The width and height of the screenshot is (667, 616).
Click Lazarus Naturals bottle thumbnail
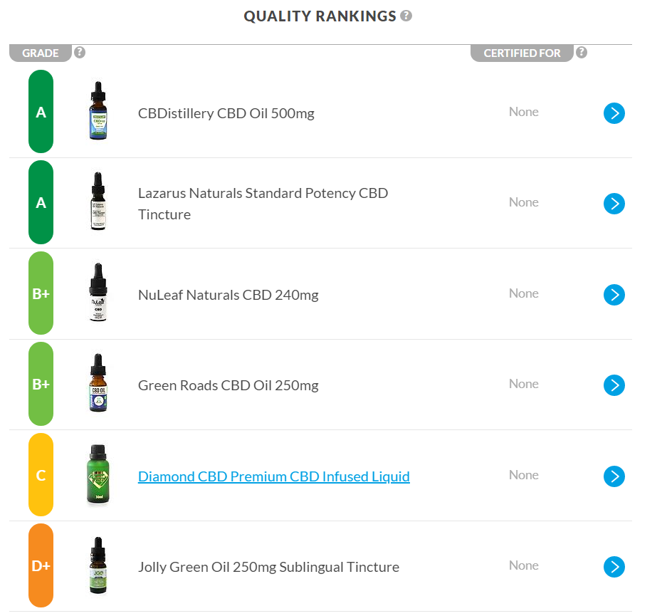(98, 202)
